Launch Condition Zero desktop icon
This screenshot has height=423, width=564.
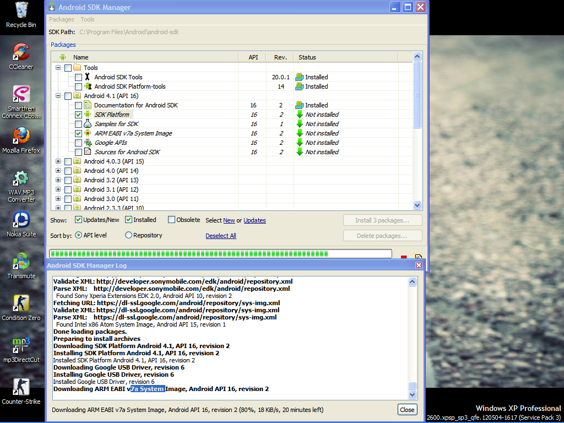point(21,308)
